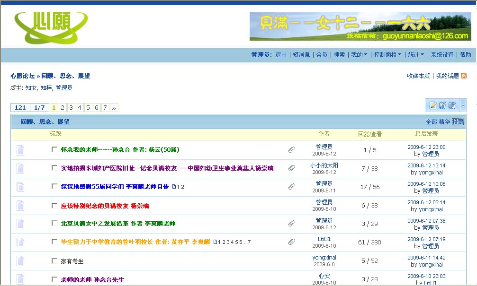Click the document icon left of the 家有考生 thread

(x=20, y=261)
